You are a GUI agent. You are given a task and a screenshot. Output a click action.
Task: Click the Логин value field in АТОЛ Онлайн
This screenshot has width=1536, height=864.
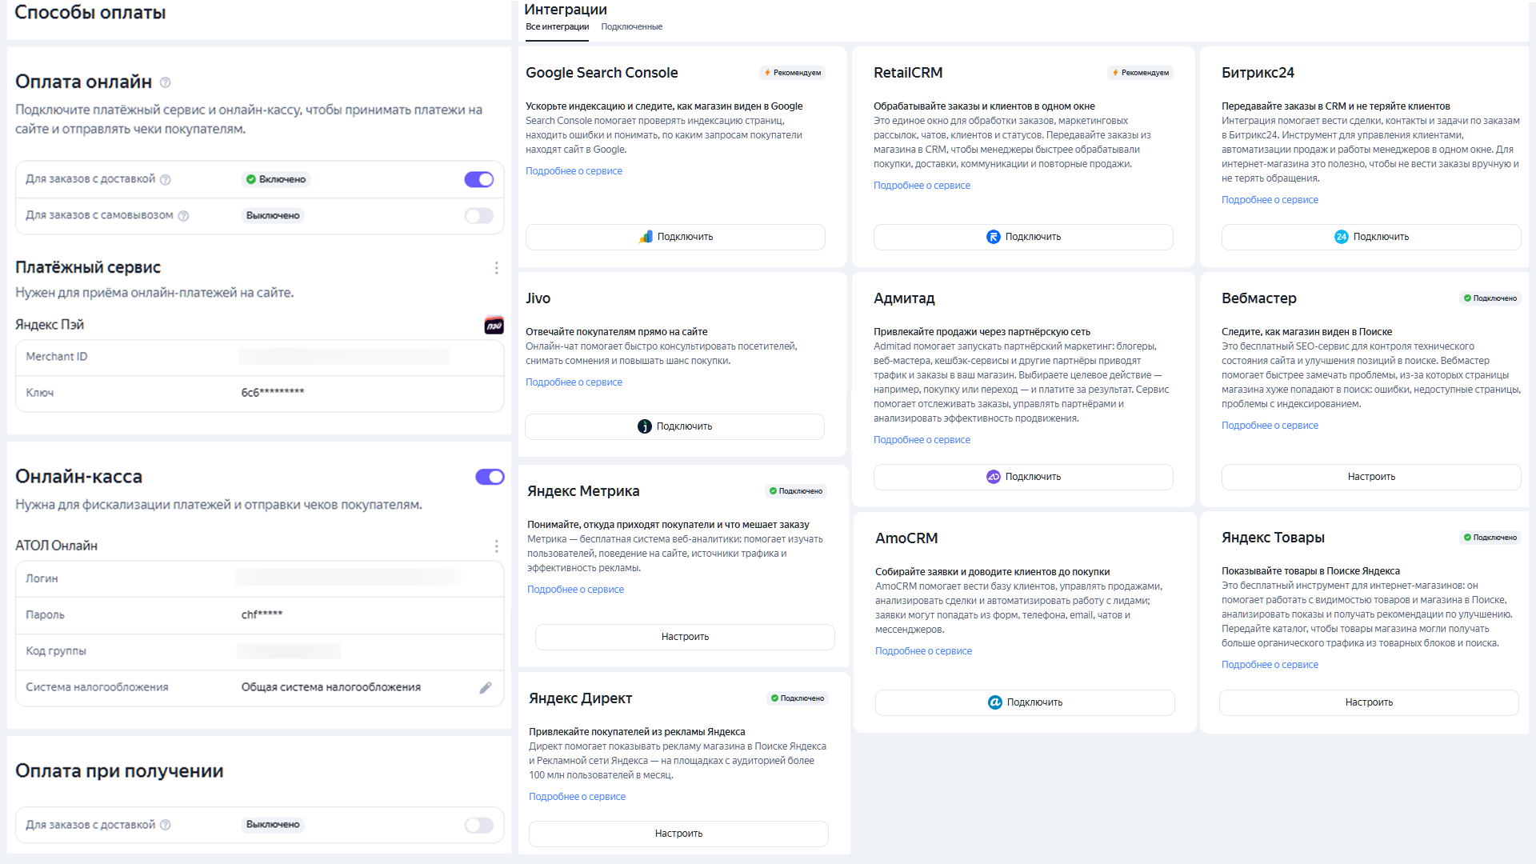[347, 578]
